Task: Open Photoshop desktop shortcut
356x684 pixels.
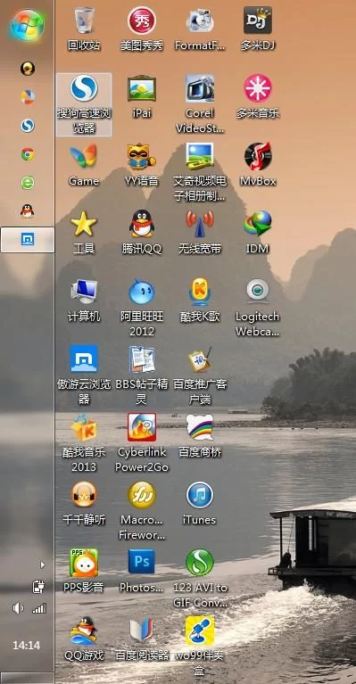Action: [141, 572]
